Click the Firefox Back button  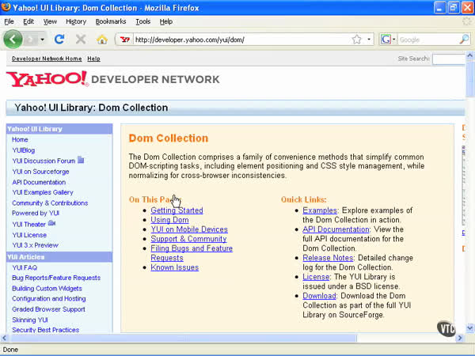point(13,39)
